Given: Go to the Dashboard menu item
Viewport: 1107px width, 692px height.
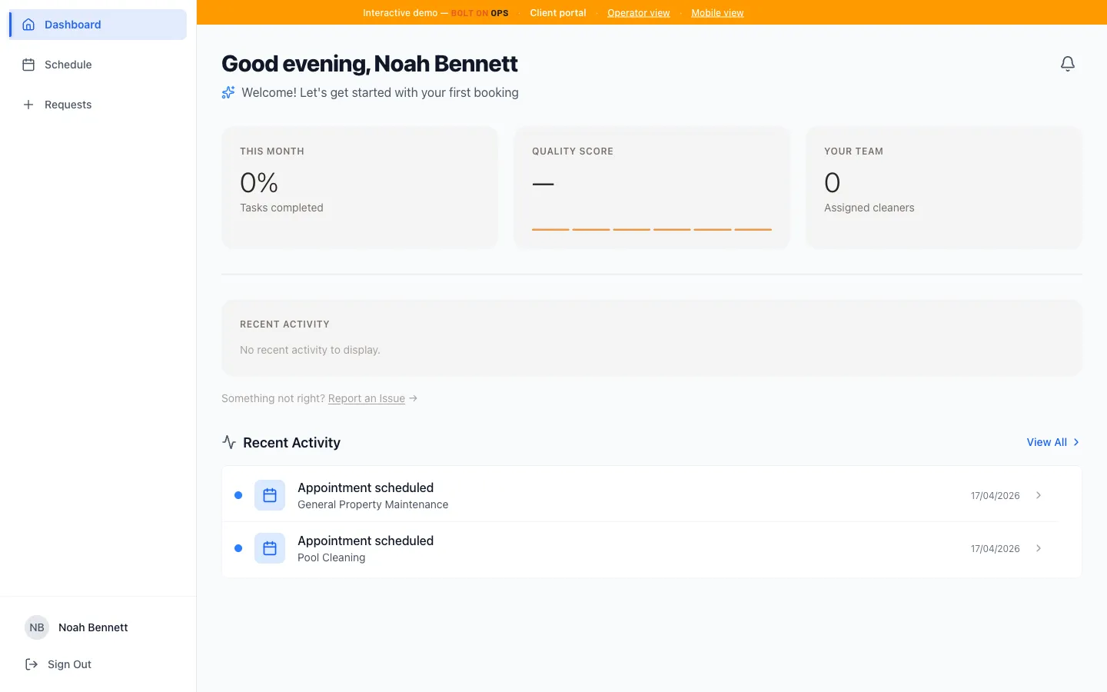Looking at the screenshot, I should click(98, 25).
